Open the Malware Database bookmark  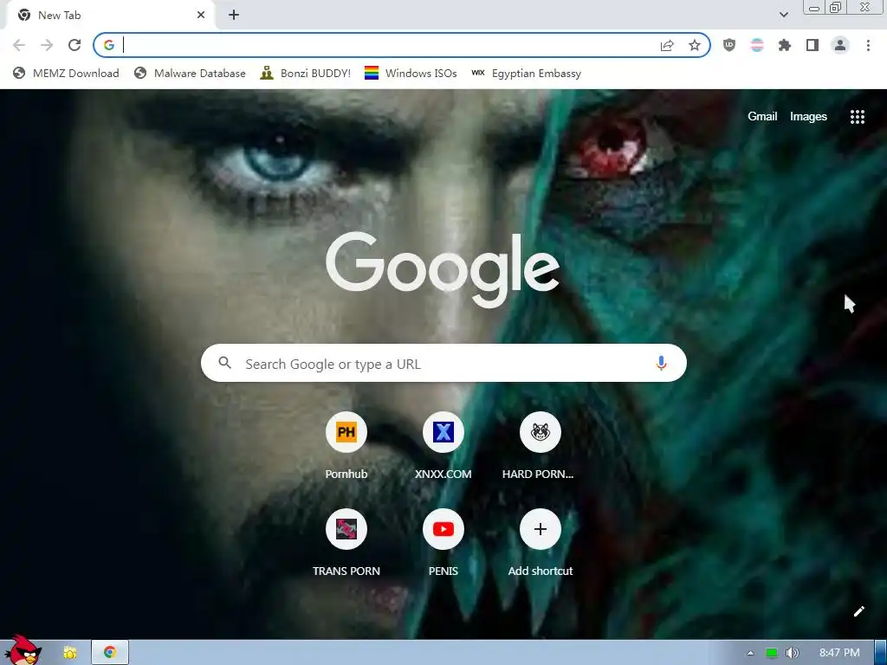tap(190, 73)
